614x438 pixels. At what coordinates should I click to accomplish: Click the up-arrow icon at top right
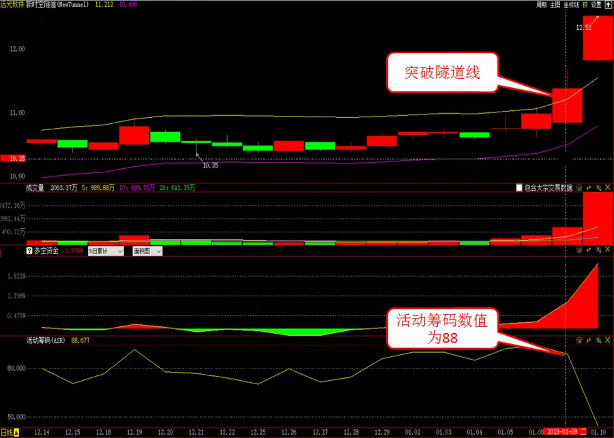pyautogui.click(x=609, y=4)
